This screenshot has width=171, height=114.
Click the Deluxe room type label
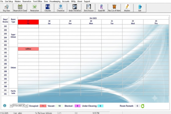click(13, 68)
